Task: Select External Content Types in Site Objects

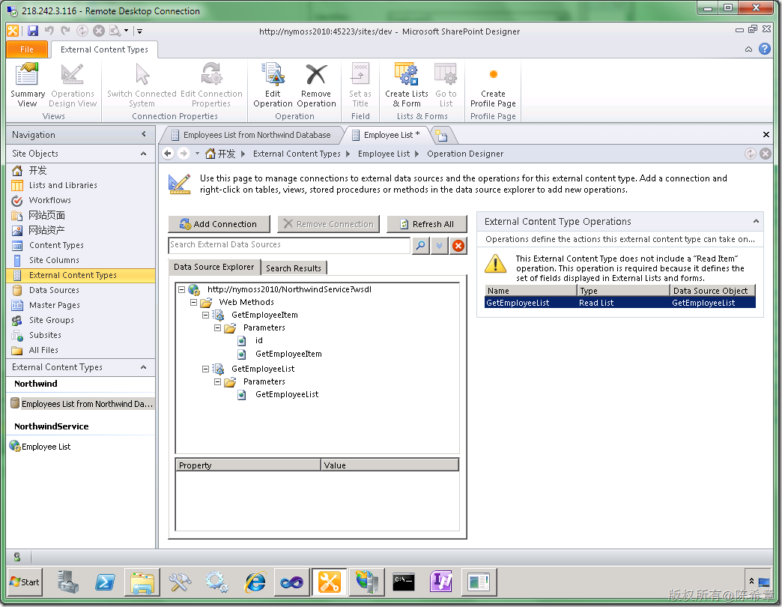Action: [x=73, y=275]
